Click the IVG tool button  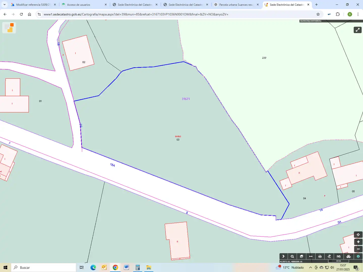[x=339, y=256]
